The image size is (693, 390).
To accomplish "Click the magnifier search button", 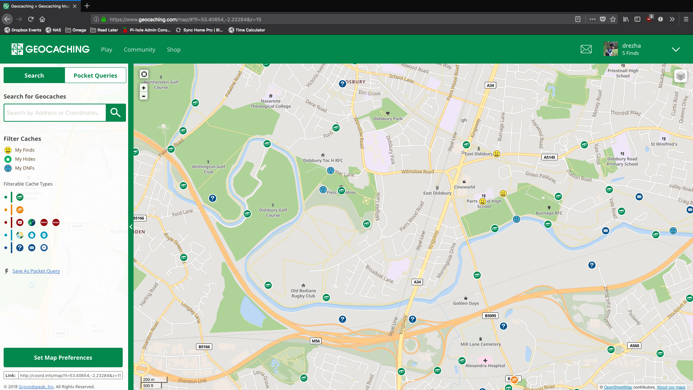I will pyautogui.click(x=115, y=113).
